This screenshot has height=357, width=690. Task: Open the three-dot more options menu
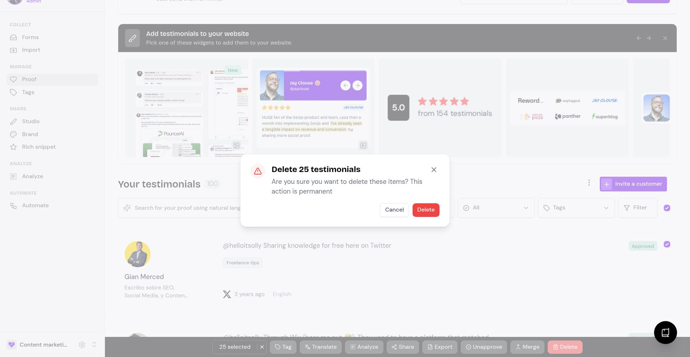coord(589,183)
